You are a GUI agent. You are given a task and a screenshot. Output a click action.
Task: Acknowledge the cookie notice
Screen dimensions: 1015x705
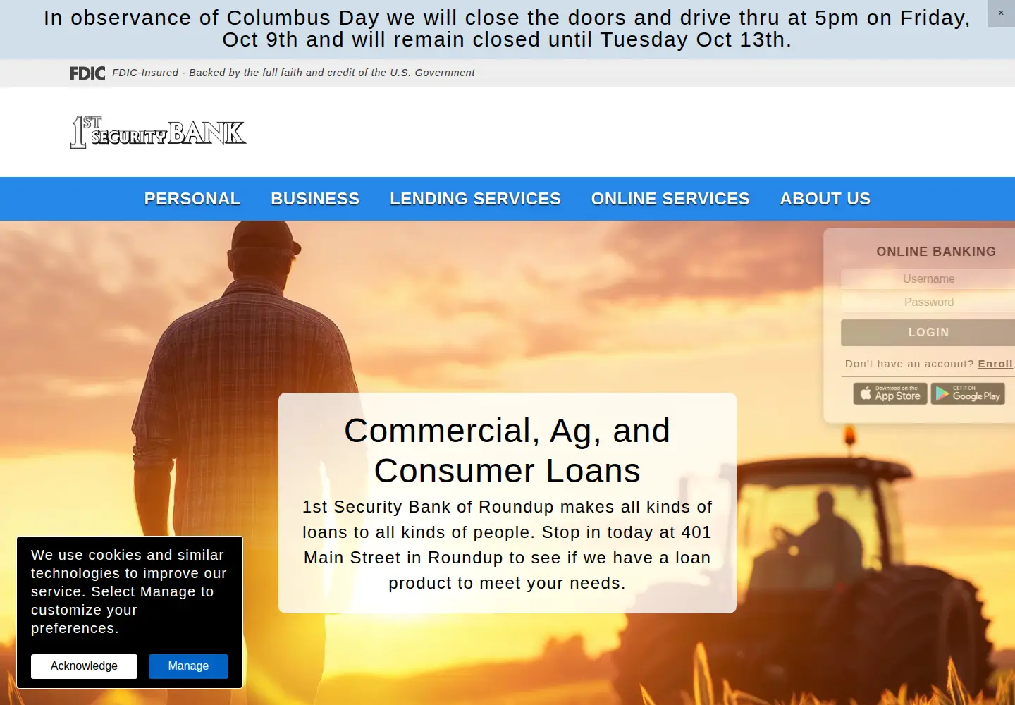click(84, 666)
